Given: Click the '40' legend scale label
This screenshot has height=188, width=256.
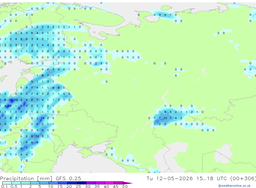Looking at the screenshot, I should [106, 186].
